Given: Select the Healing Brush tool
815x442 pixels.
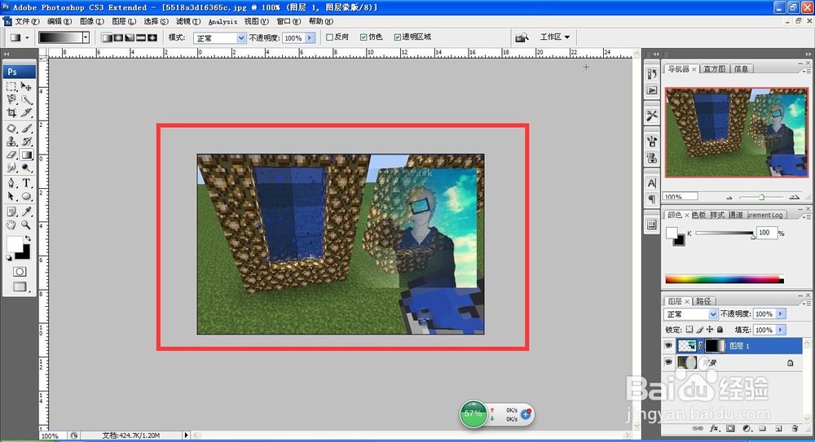Looking at the screenshot, I should coord(11,129).
